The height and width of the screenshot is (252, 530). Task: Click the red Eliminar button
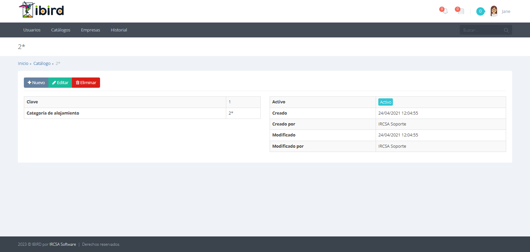pos(86,82)
